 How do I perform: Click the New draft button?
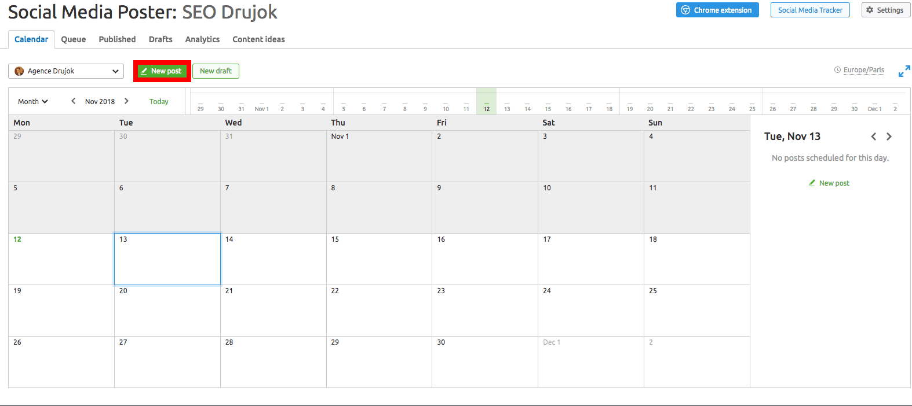click(x=216, y=71)
